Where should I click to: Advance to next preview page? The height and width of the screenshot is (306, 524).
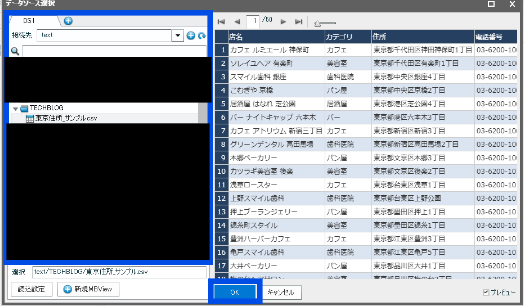click(x=283, y=22)
